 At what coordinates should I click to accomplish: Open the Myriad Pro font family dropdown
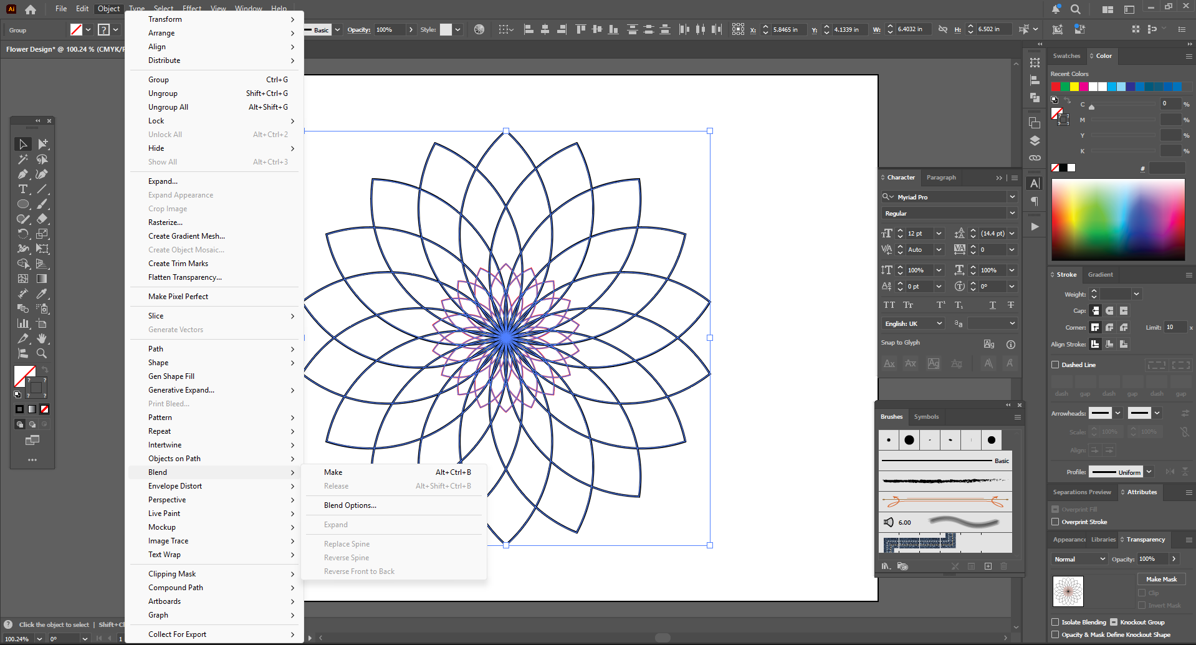tap(1012, 197)
